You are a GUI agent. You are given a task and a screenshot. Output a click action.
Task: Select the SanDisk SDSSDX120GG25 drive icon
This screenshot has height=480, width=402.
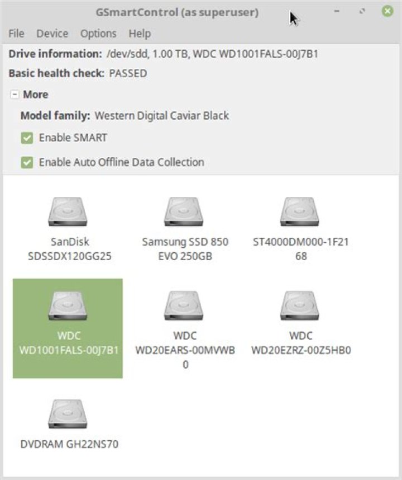68,211
